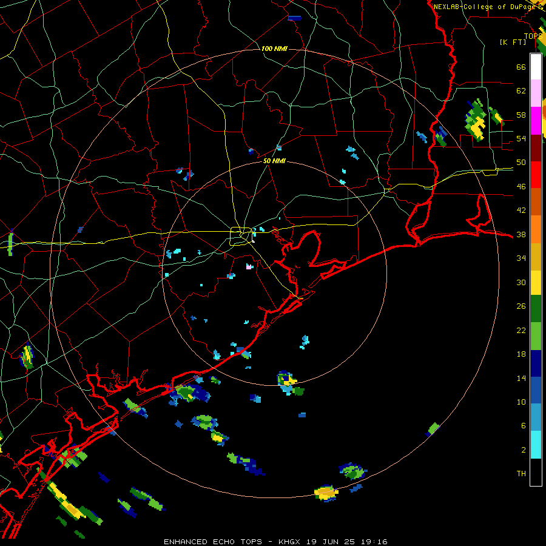Pick the bright yellow legend band
The height and width of the screenshot is (546, 546).
536,283
